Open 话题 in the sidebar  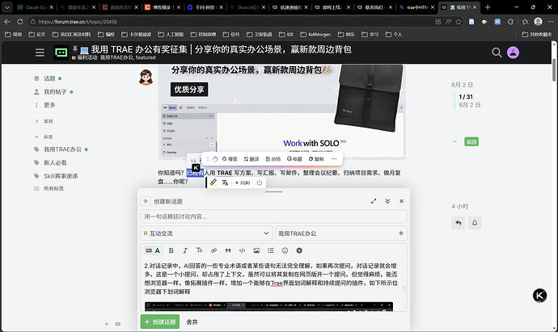[x=49, y=78]
